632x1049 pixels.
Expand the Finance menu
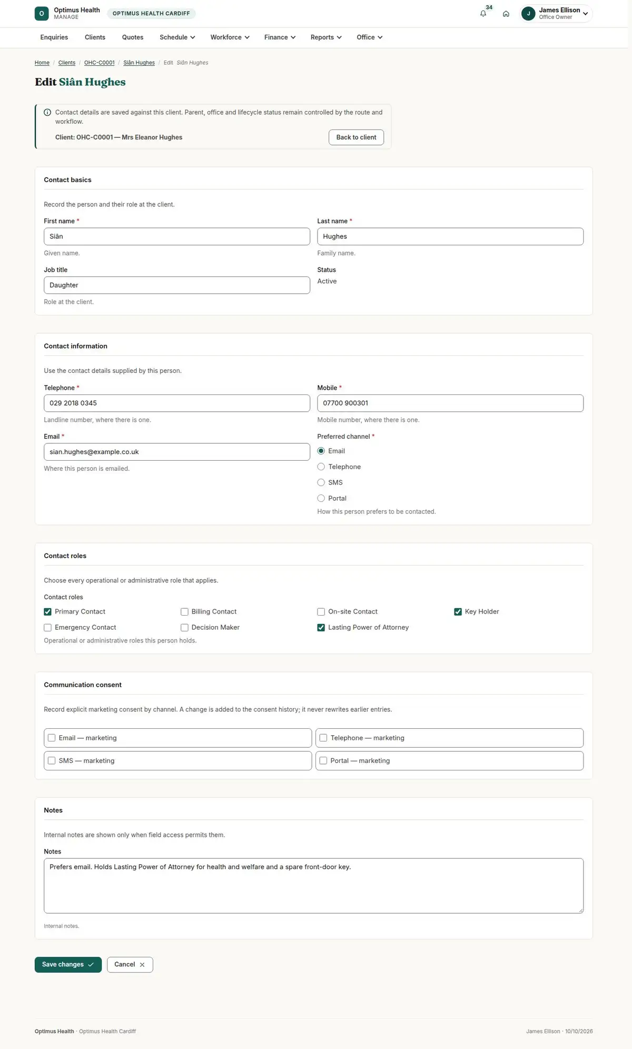click(280, 37)
